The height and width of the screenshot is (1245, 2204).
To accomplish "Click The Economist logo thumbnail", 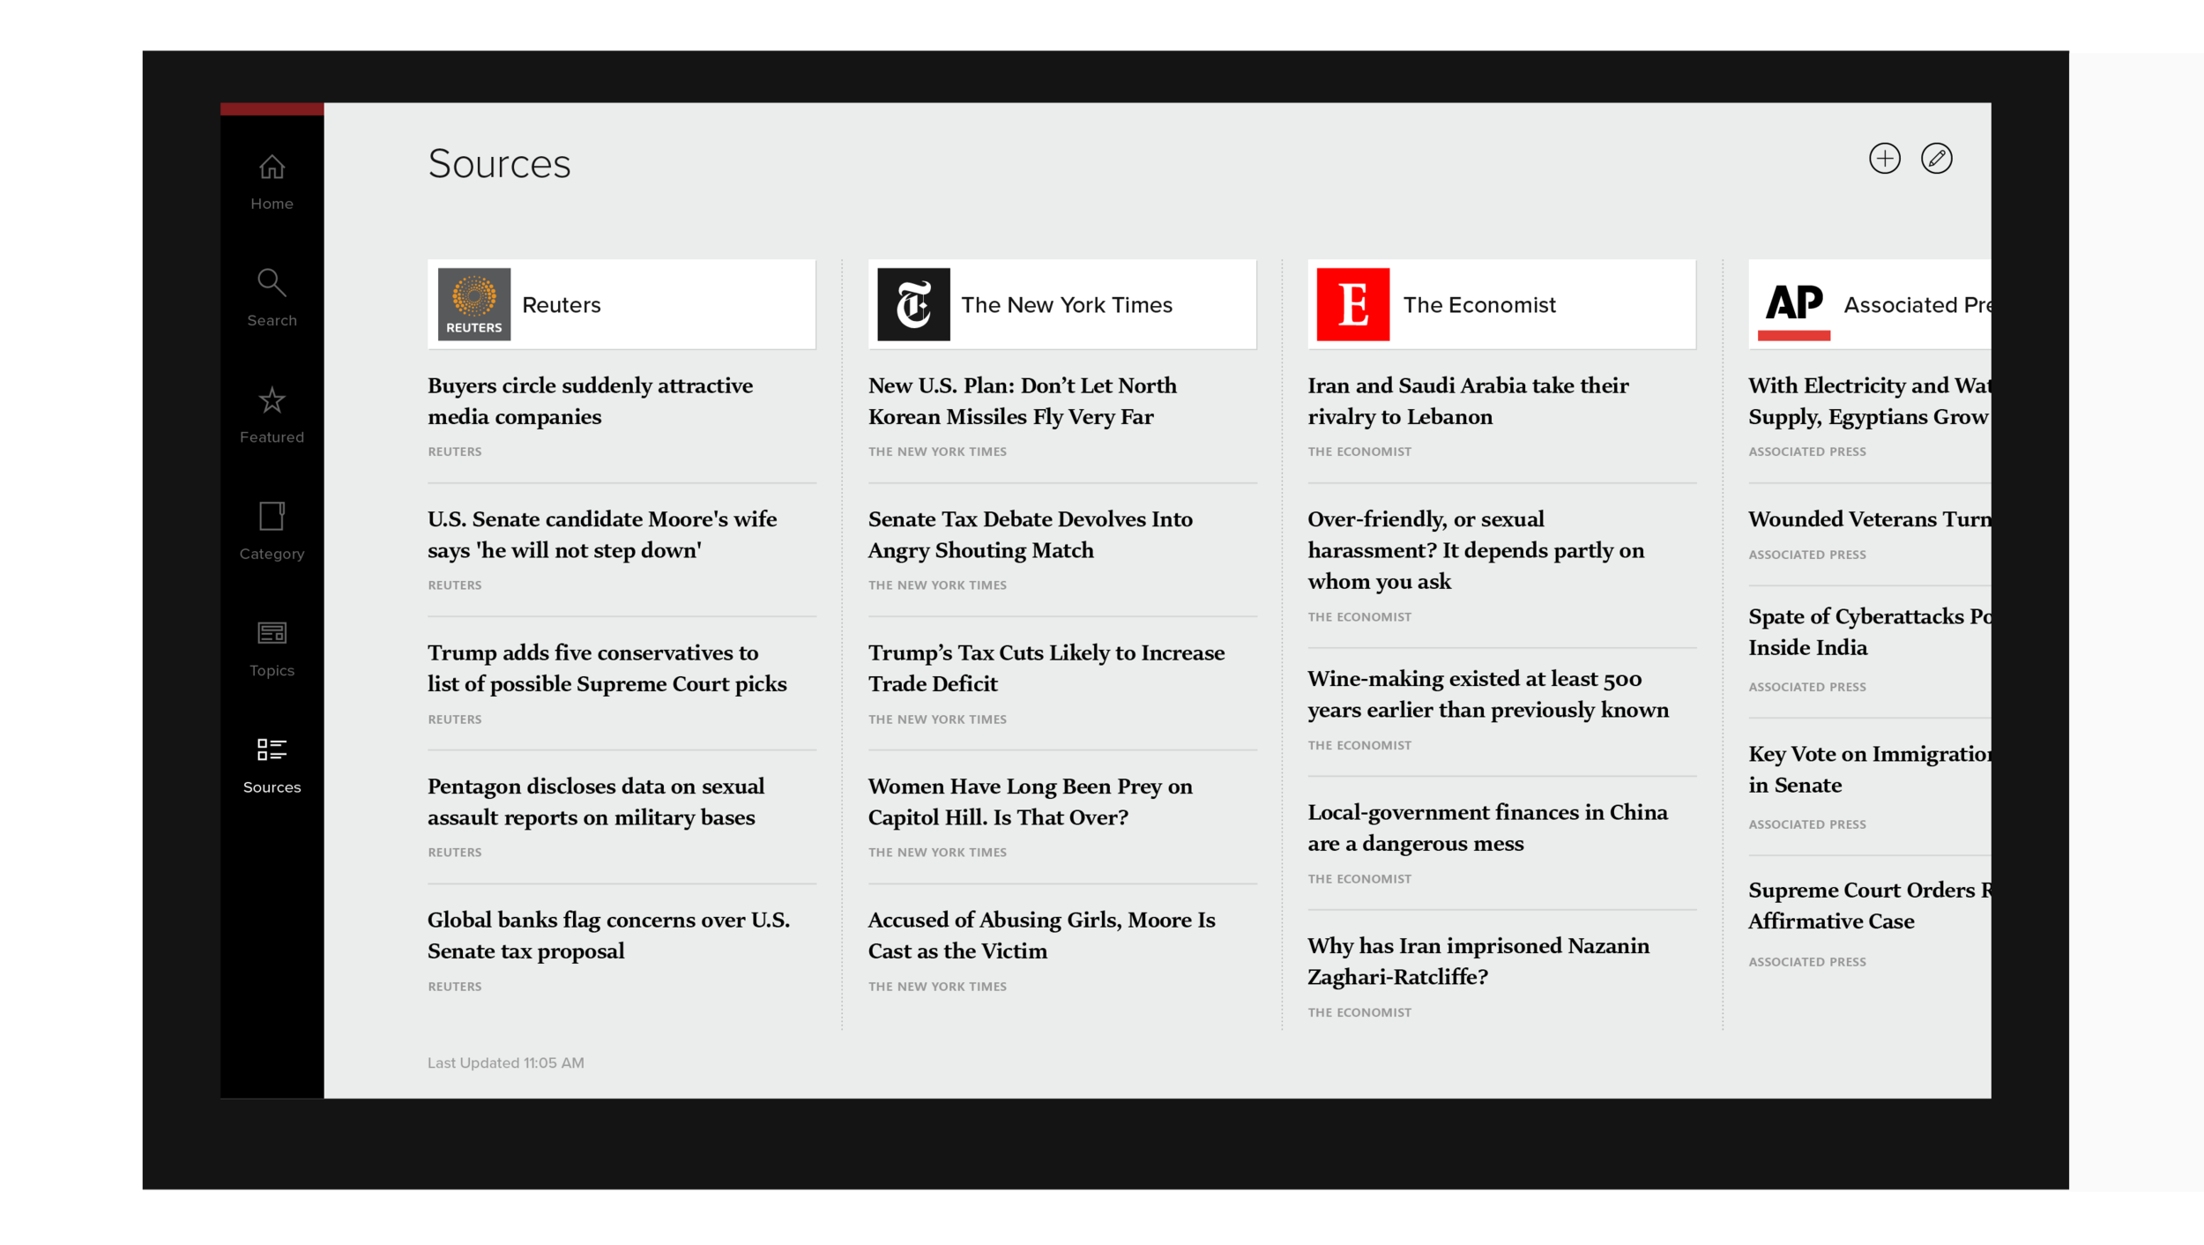I will (x=1352, y=304).
